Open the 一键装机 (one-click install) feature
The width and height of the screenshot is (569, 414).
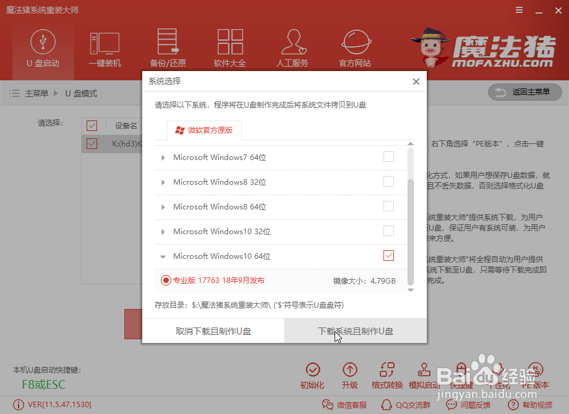(105, 48)
